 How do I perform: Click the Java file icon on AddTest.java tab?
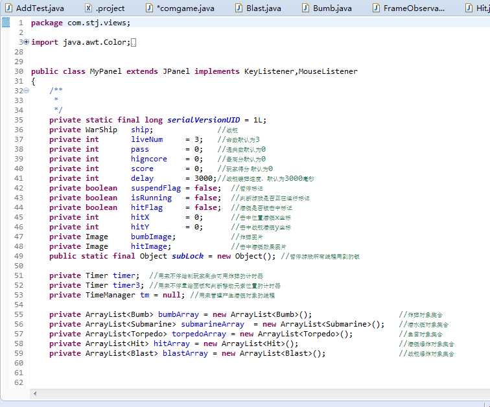9,8
